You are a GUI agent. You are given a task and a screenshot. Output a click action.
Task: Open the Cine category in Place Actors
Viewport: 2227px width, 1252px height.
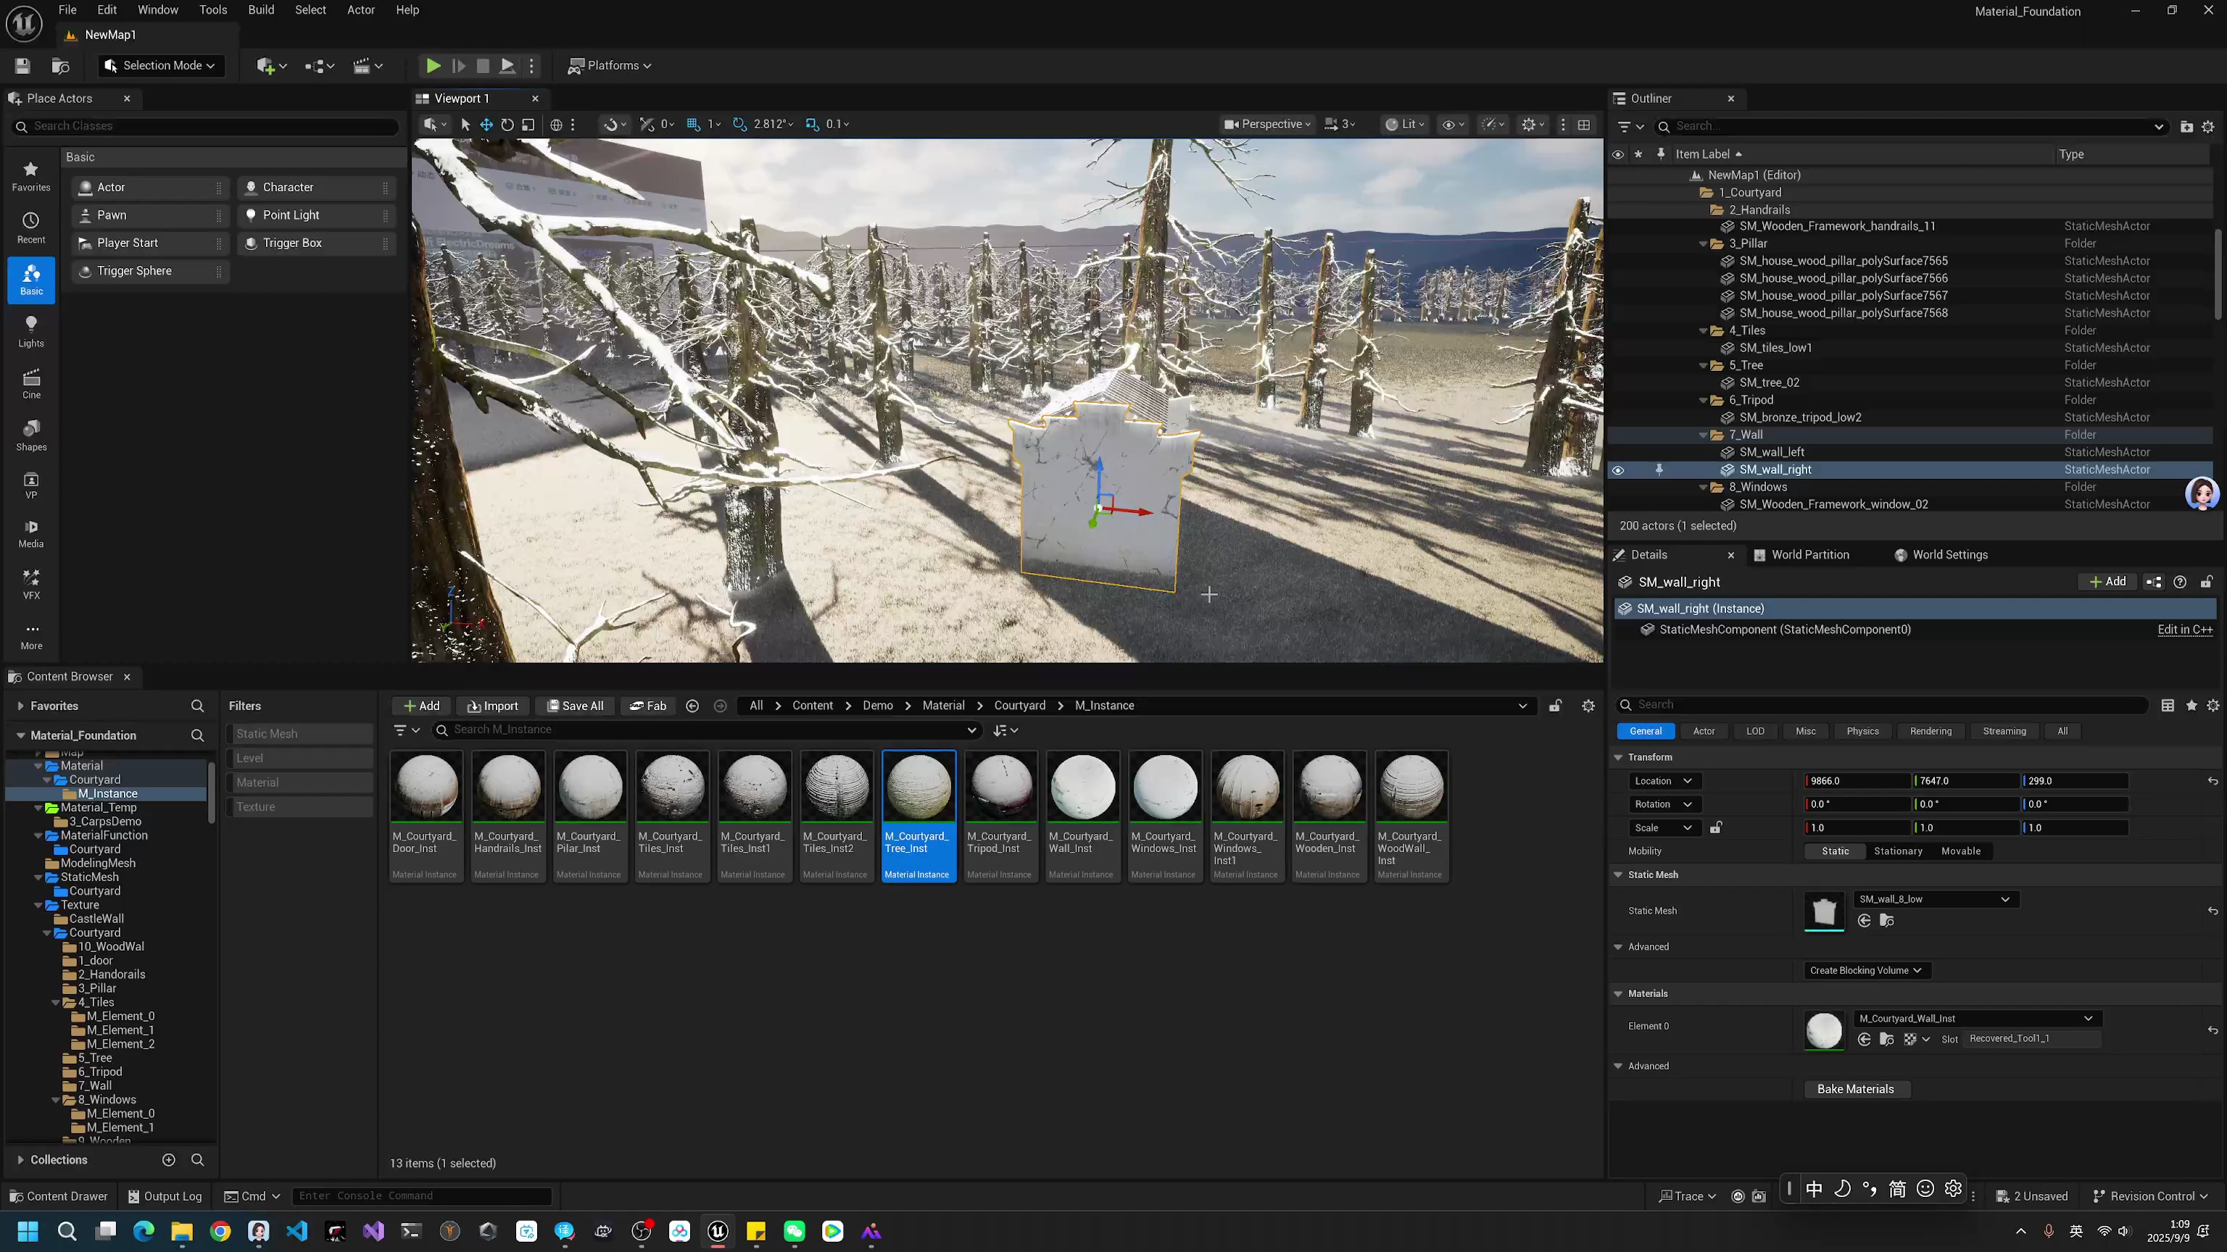[x=31, y=383]
